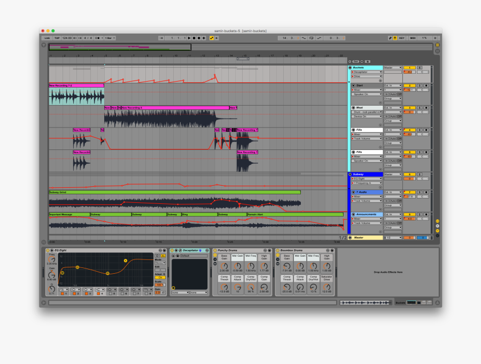Click the KEY map mode button
Image resolution: width=481 pixels, height=364 pixels.
pos(401,38)
